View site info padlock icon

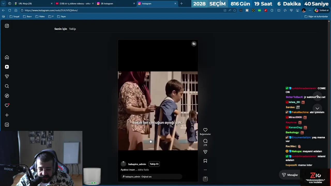coord(22,10)
